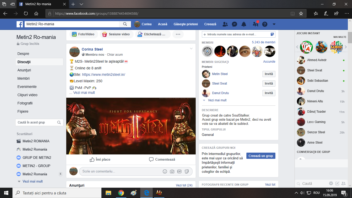
Task: Click the quick help question mark icon
Action: tap(265, 24)
